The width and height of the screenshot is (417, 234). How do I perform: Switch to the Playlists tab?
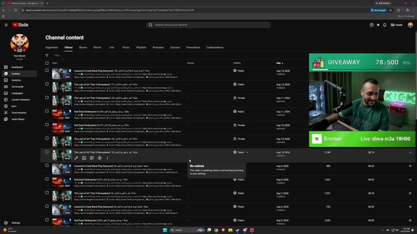pos(141,47)
